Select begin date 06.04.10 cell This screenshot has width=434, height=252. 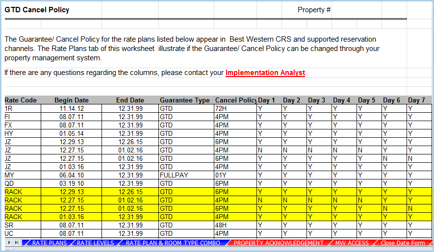tap(71, 175)
